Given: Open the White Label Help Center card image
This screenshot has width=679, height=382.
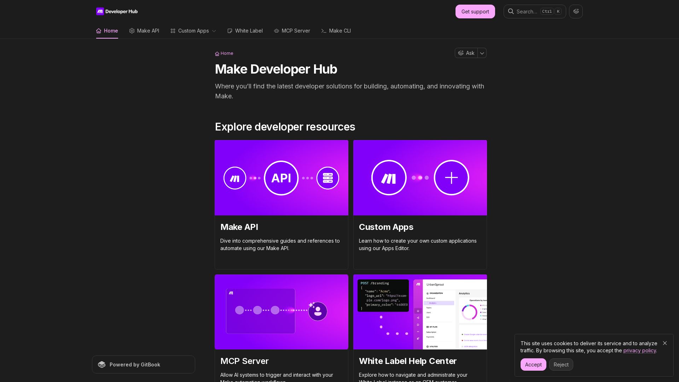Looking at the screenshot, I should (x=420, y=312).
